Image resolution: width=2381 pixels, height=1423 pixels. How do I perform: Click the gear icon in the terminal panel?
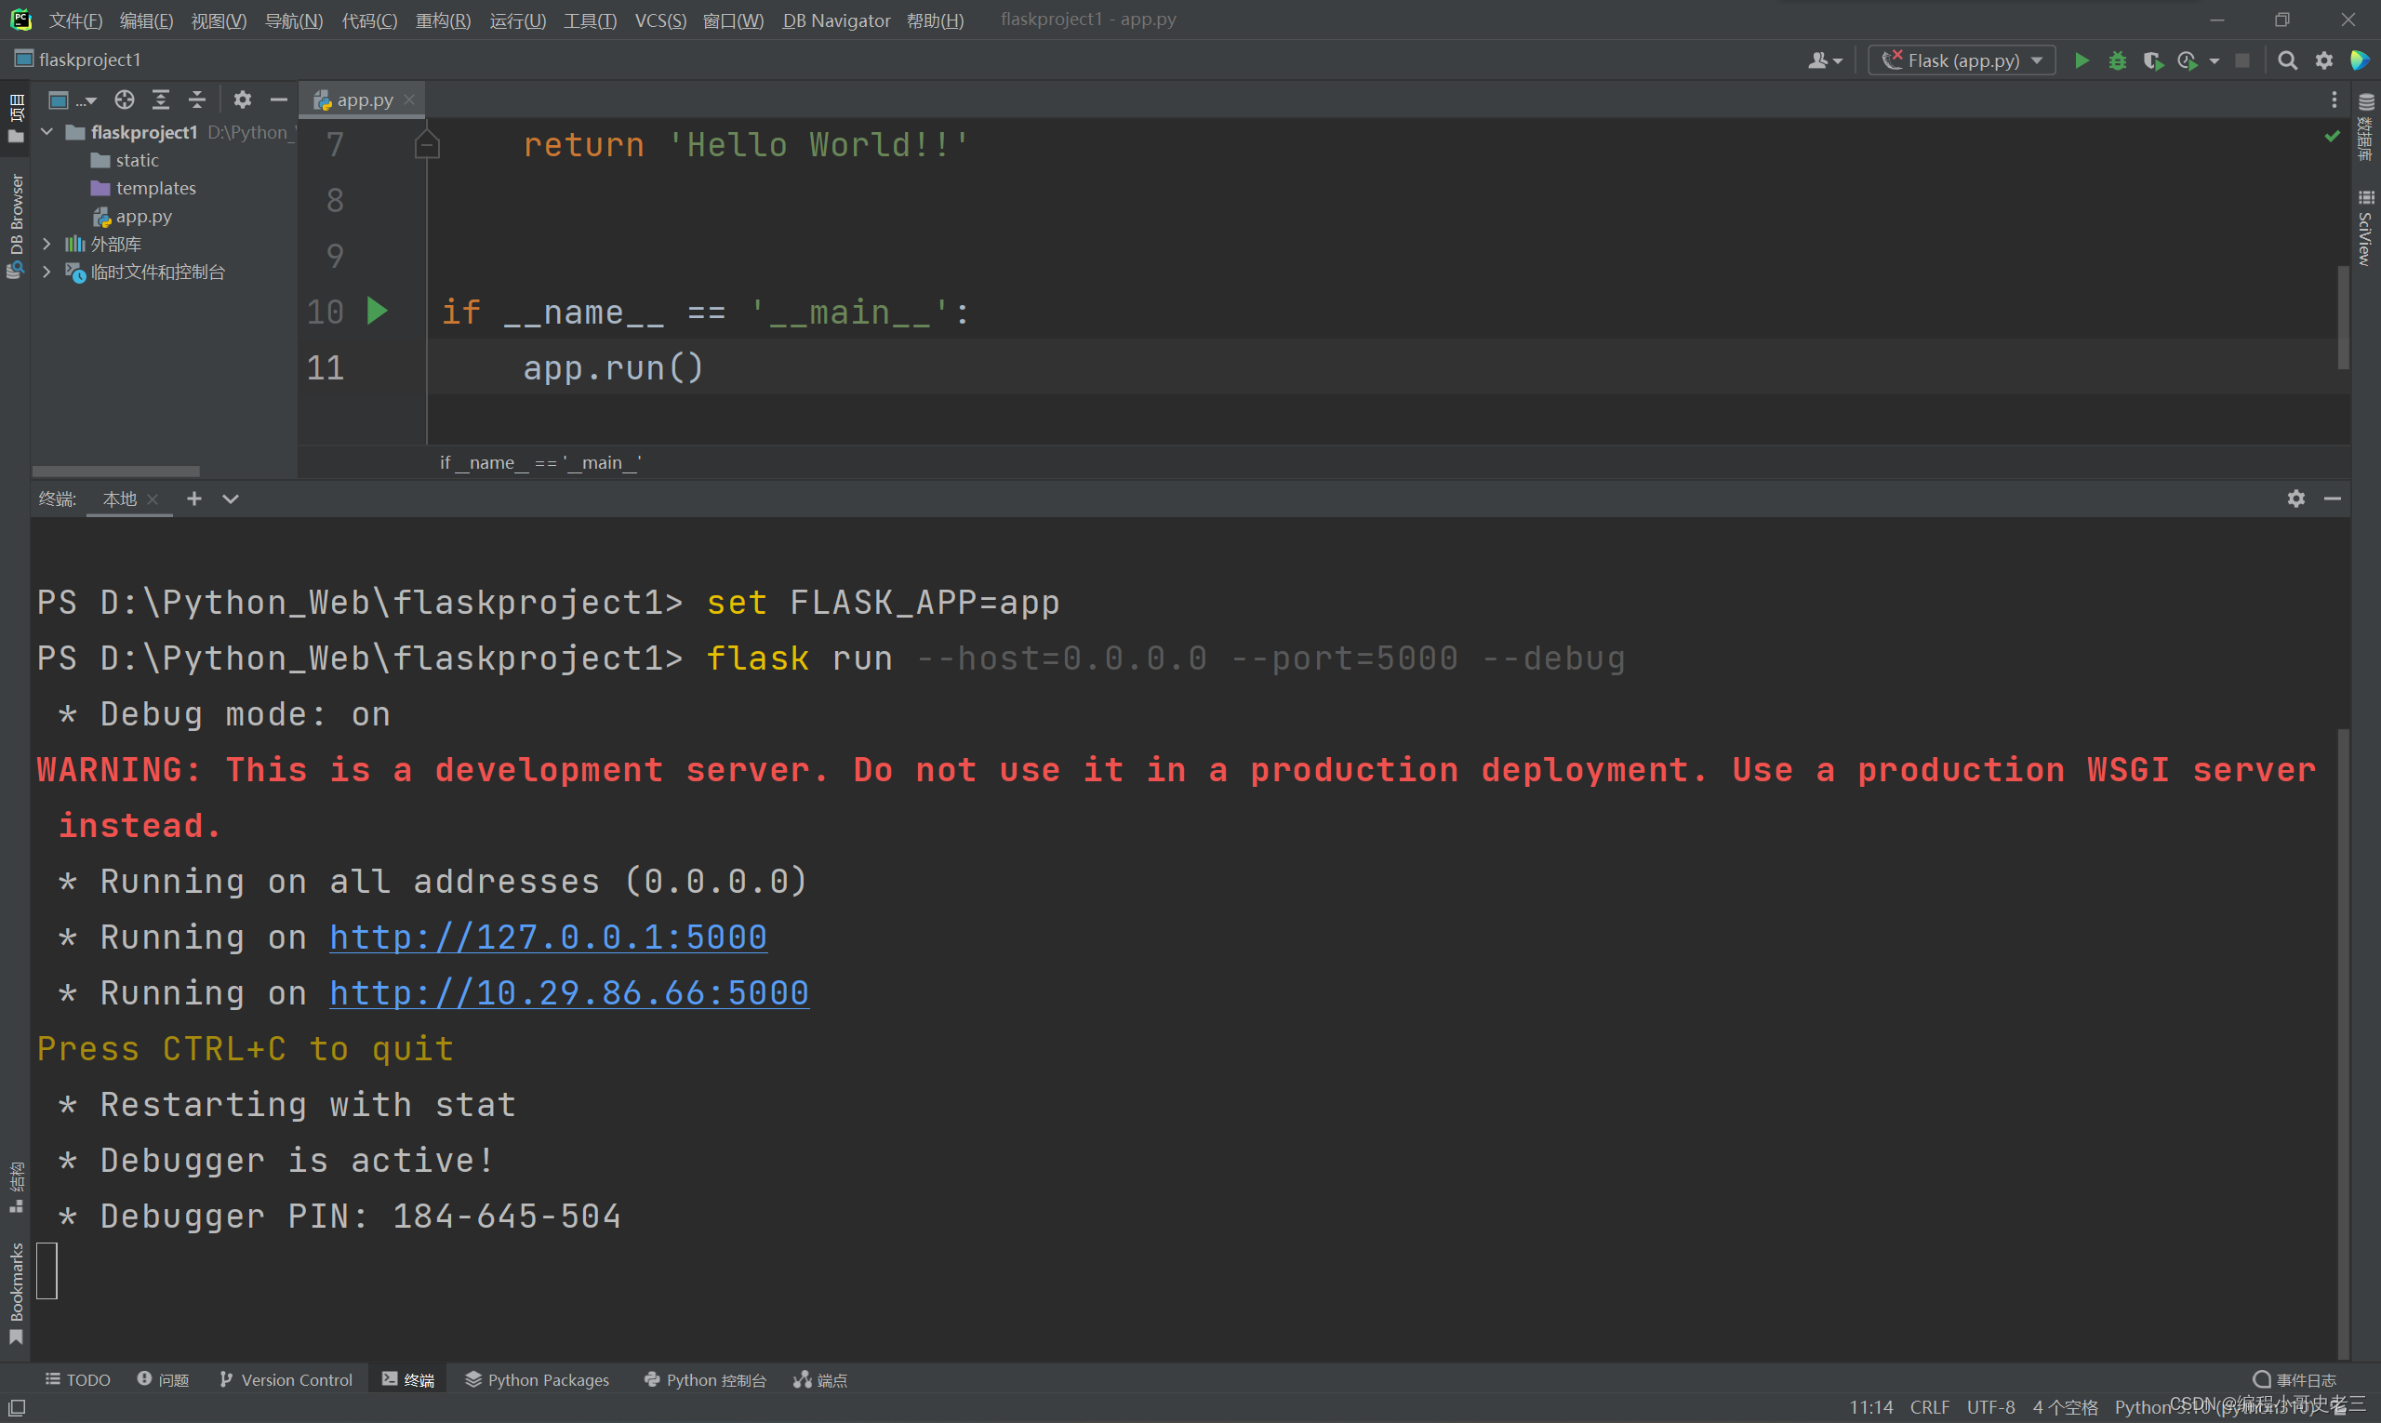(2295, 499)
